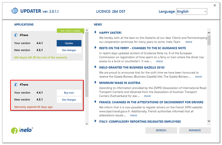Open the FRANCE: CHANGES IN THE ATTESTATIONS headline
The height and width of the screenshot is (145, 222).
point(151,102)
